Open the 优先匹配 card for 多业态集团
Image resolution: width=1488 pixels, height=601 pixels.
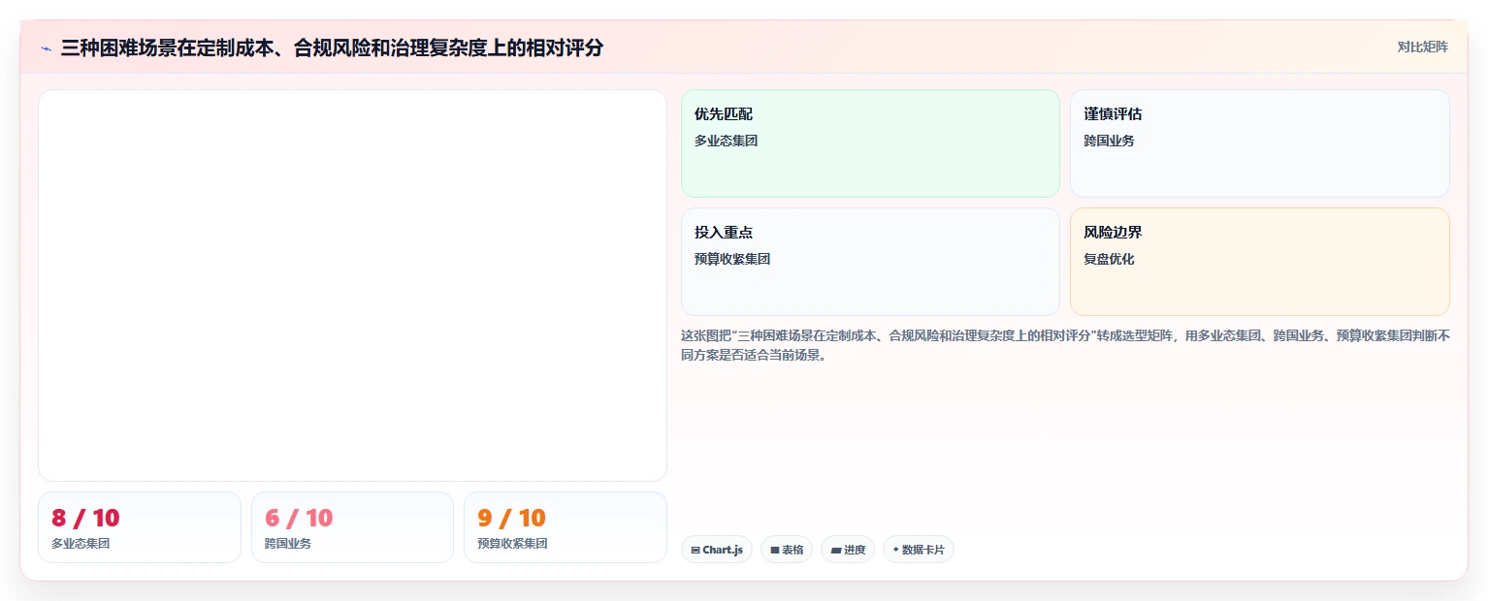pyautogui.click(x=870, y=143)
